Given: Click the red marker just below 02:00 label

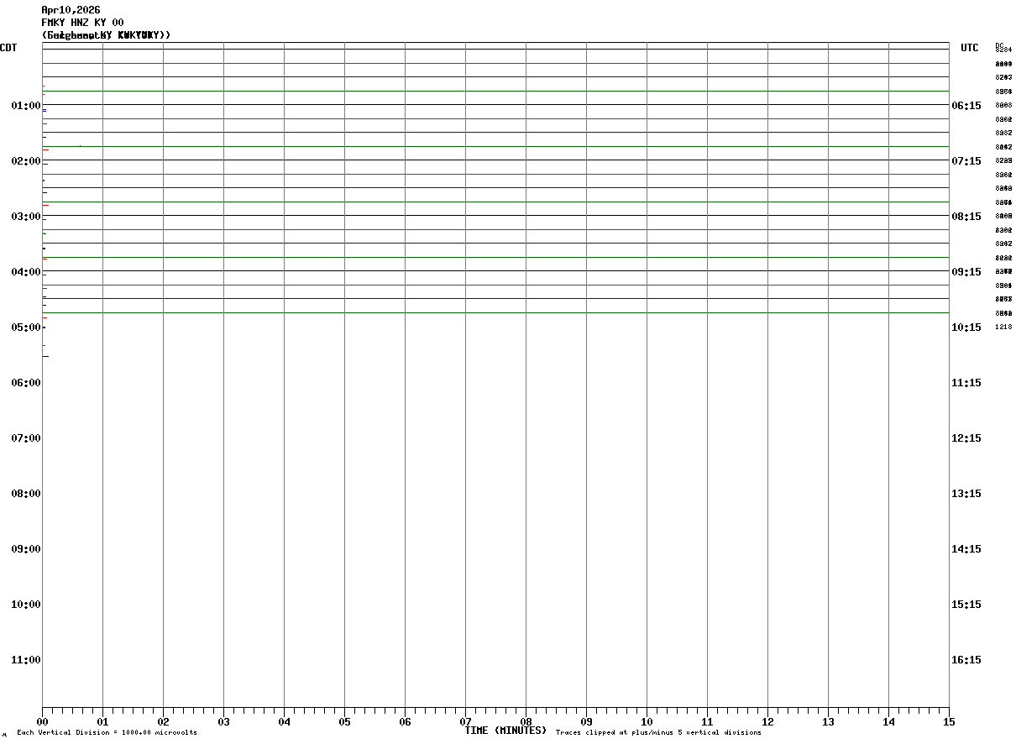Looking at the screenshot, I should (45, 205).
